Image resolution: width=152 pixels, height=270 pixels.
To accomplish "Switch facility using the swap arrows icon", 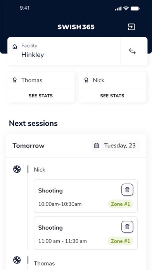I will click(132, 52).
